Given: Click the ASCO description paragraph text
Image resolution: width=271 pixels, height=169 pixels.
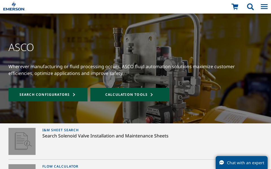Looking at the screenshot, I should pos(121,70).
